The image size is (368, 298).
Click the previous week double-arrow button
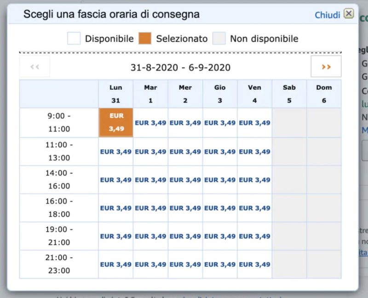34,67
